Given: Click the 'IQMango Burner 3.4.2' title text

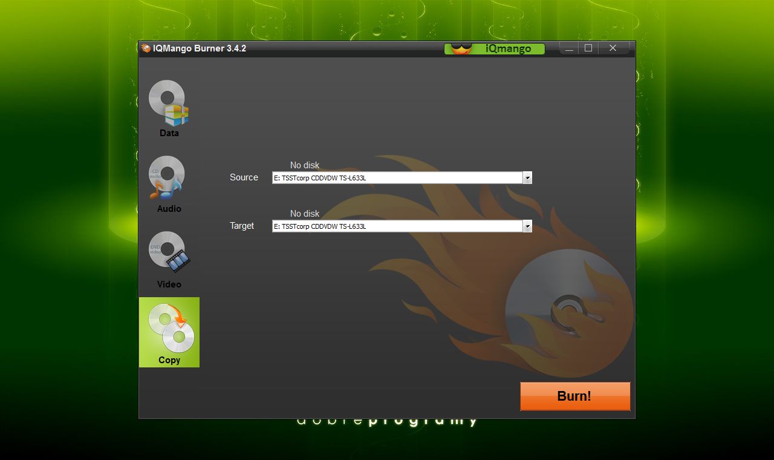Looking at the screenshot, I should [200, 48].
